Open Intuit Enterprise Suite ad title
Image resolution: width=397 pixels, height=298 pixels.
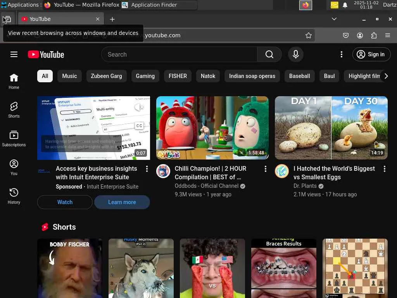click(97, 173)
